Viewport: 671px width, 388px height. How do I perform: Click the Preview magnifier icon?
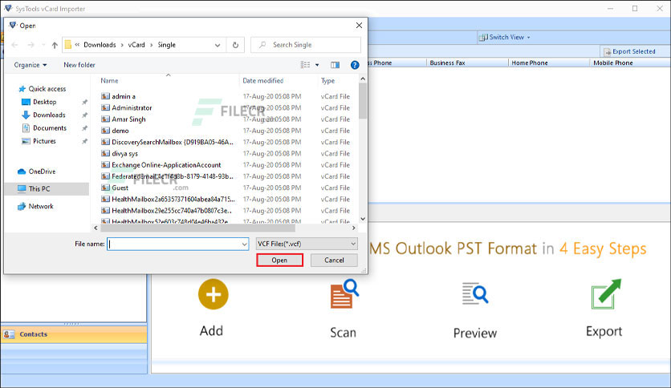475,293
